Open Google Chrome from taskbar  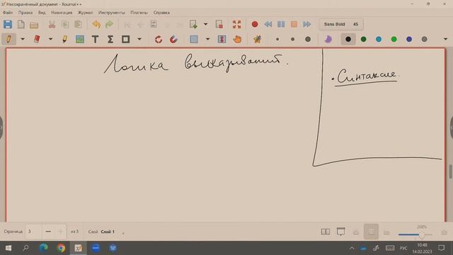(61, 248)
